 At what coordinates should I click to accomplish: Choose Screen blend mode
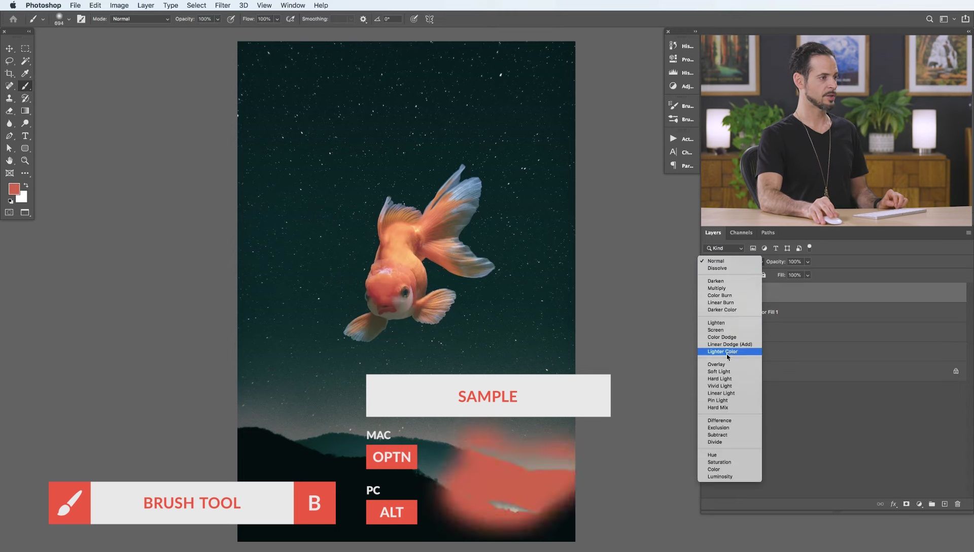[729, 330]
